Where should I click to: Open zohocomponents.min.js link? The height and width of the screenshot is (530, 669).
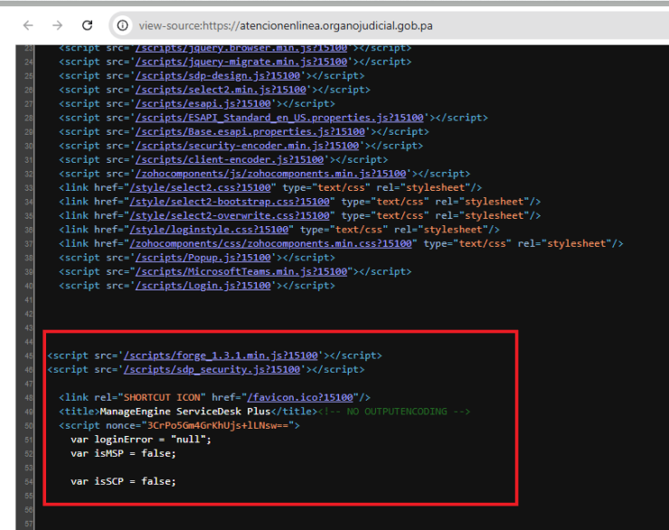[x=270, y=175]
